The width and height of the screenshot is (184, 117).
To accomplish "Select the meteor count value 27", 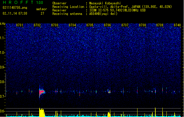I will point(42,13).
